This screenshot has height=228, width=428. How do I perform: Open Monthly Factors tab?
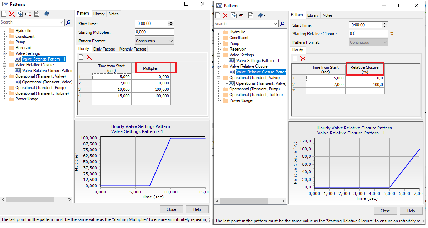coord(133,49)
